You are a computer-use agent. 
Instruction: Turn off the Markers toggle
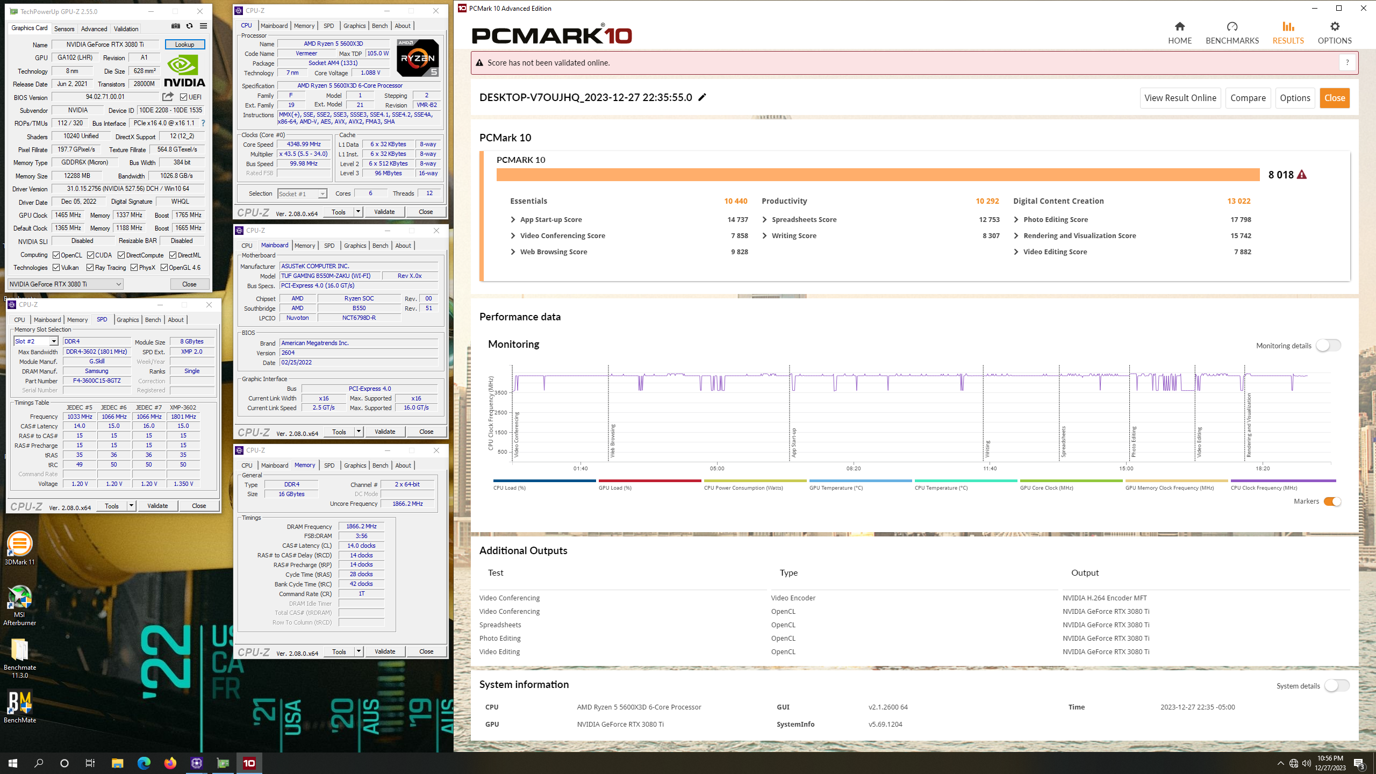[1332, 501]
